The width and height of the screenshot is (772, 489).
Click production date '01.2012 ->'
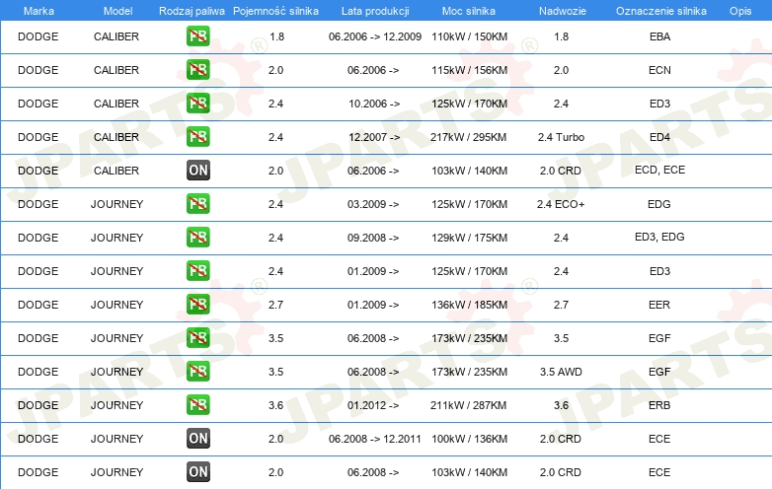[x=373, y=405]
